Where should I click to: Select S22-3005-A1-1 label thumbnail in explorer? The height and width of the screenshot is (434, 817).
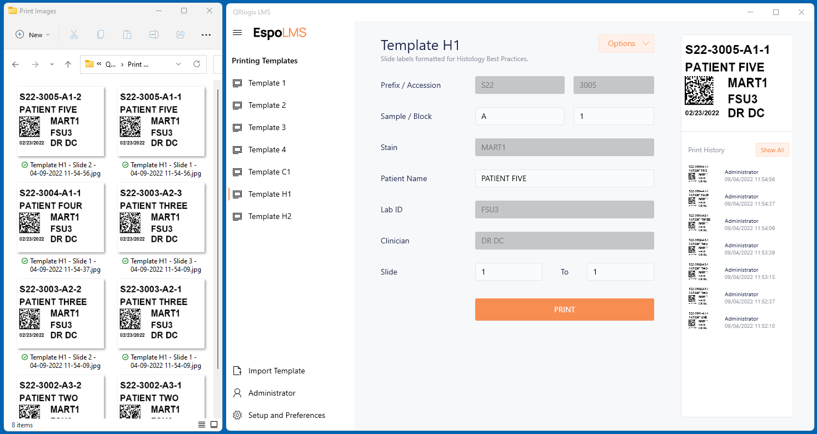click(161, 121)
